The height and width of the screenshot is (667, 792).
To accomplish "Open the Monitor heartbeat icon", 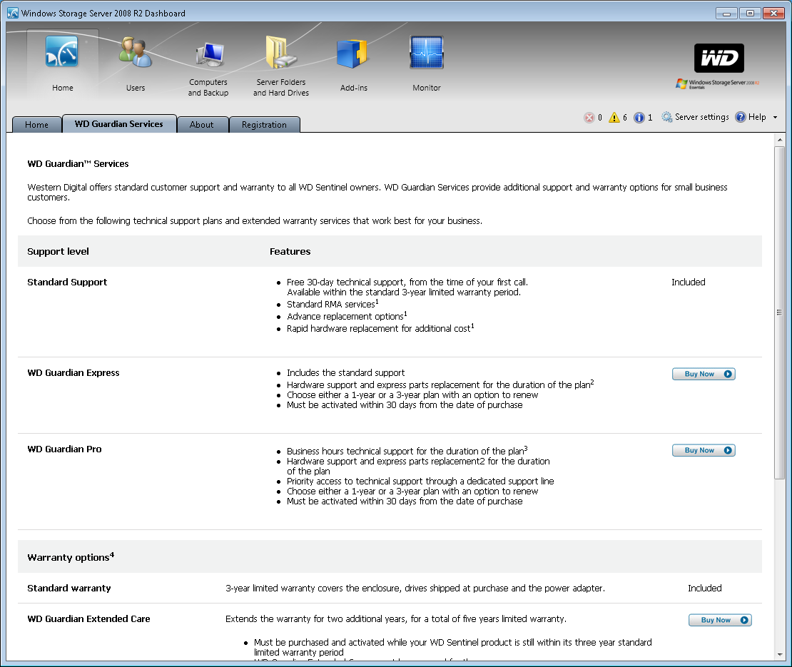I will [x=426, y=52].
